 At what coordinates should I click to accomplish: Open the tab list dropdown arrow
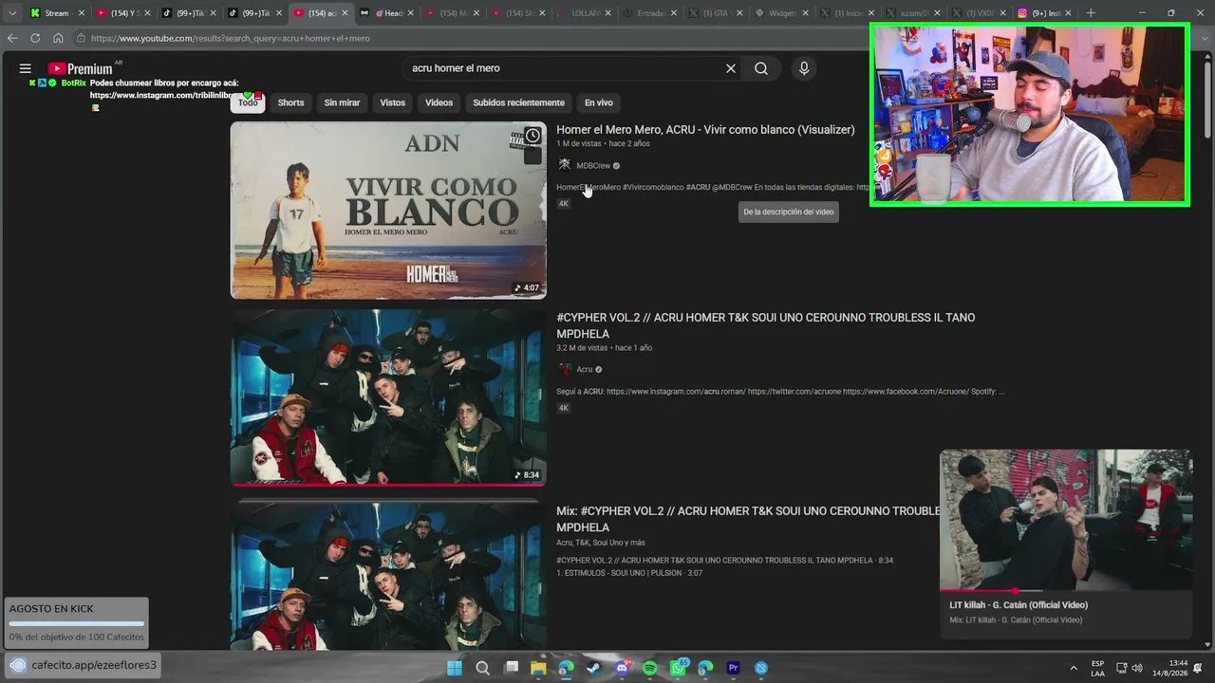point(12,13)
